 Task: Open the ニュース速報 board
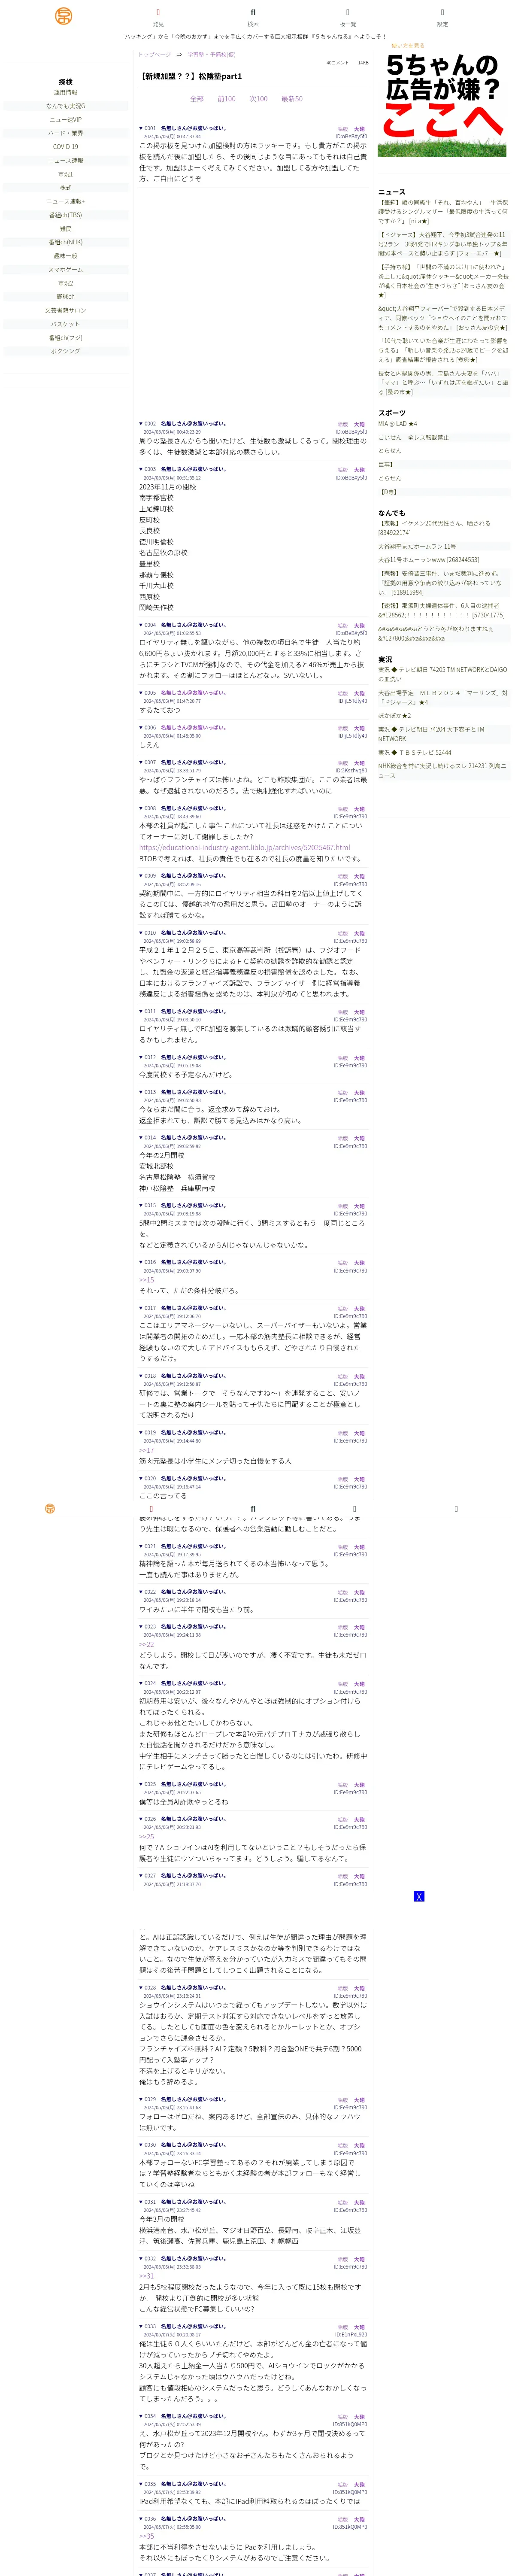pyautogui.click(x=66, y=160)
